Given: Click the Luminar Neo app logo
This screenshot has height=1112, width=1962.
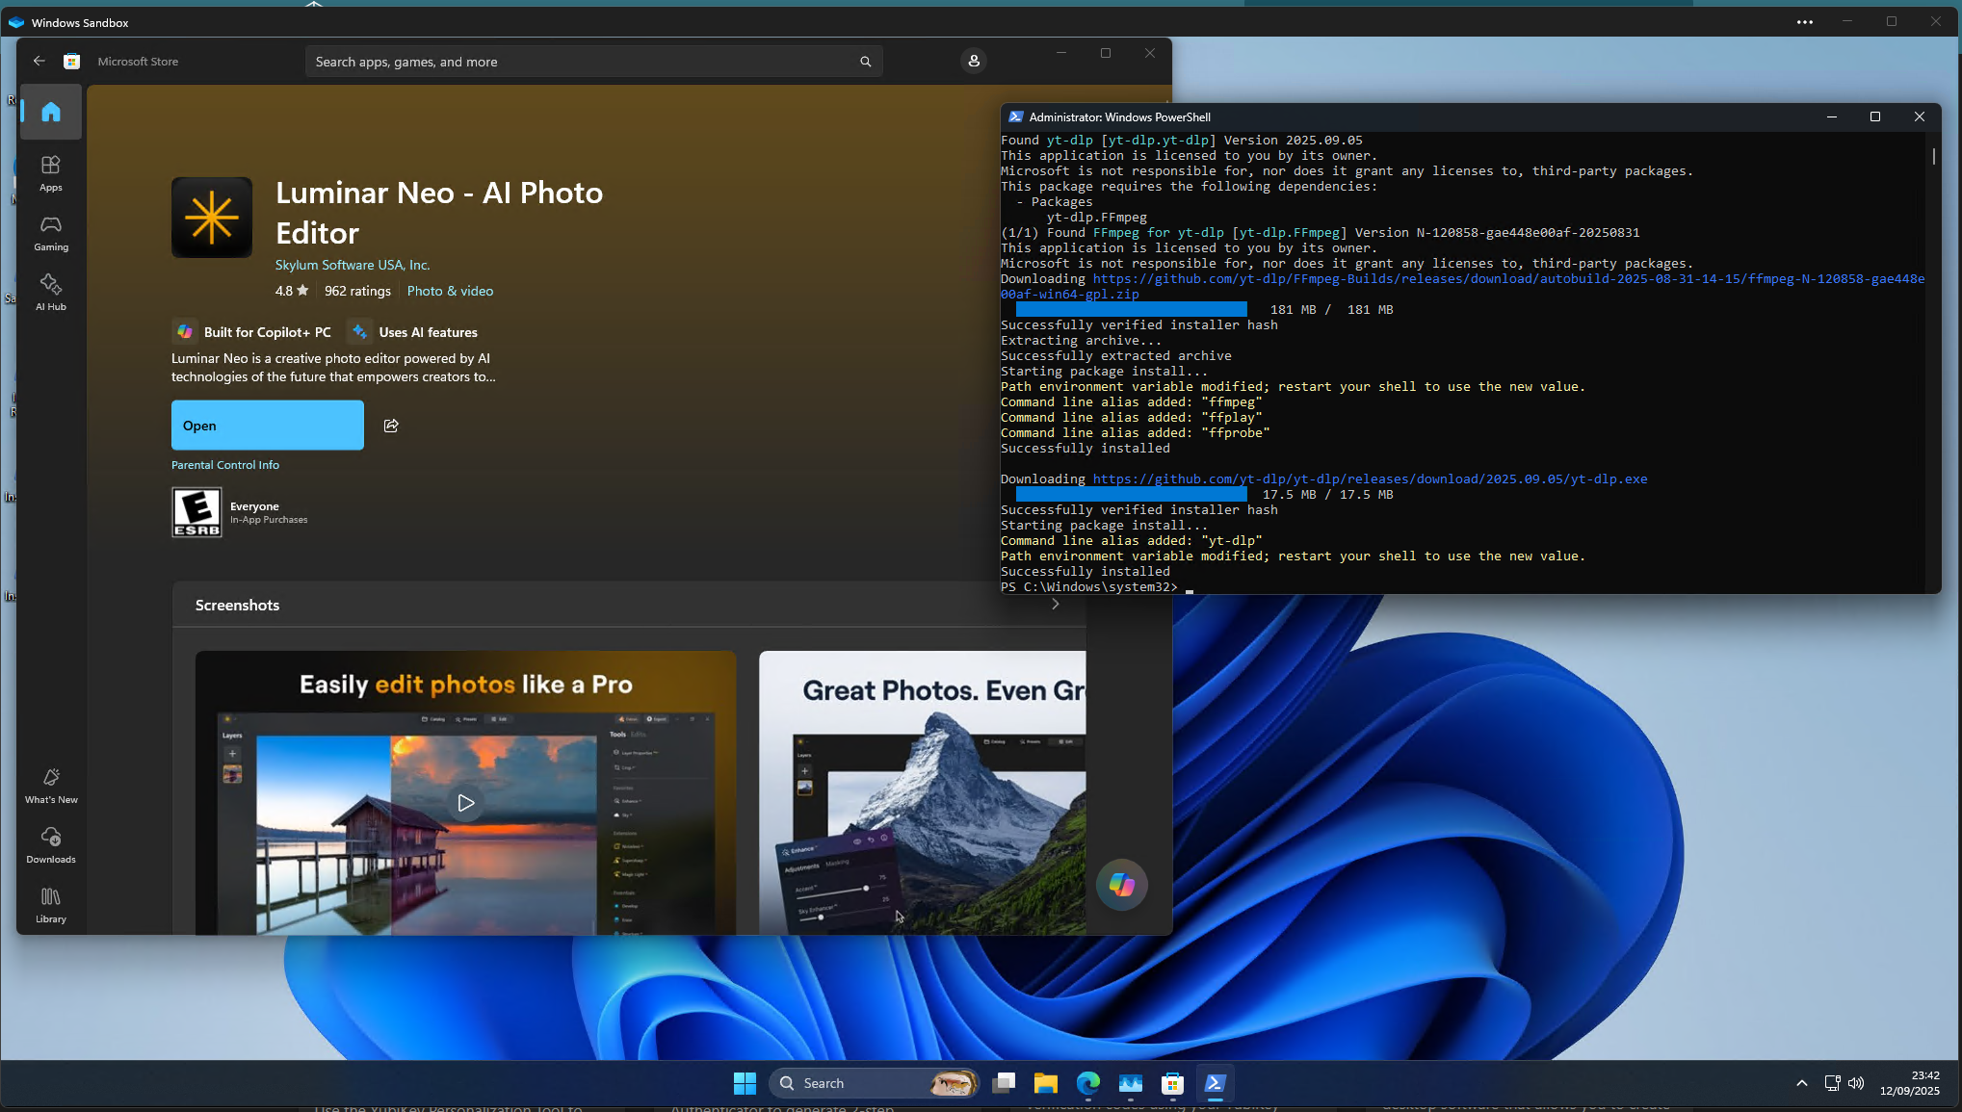Looking at the screenshot, I should (x=212, y=218).
